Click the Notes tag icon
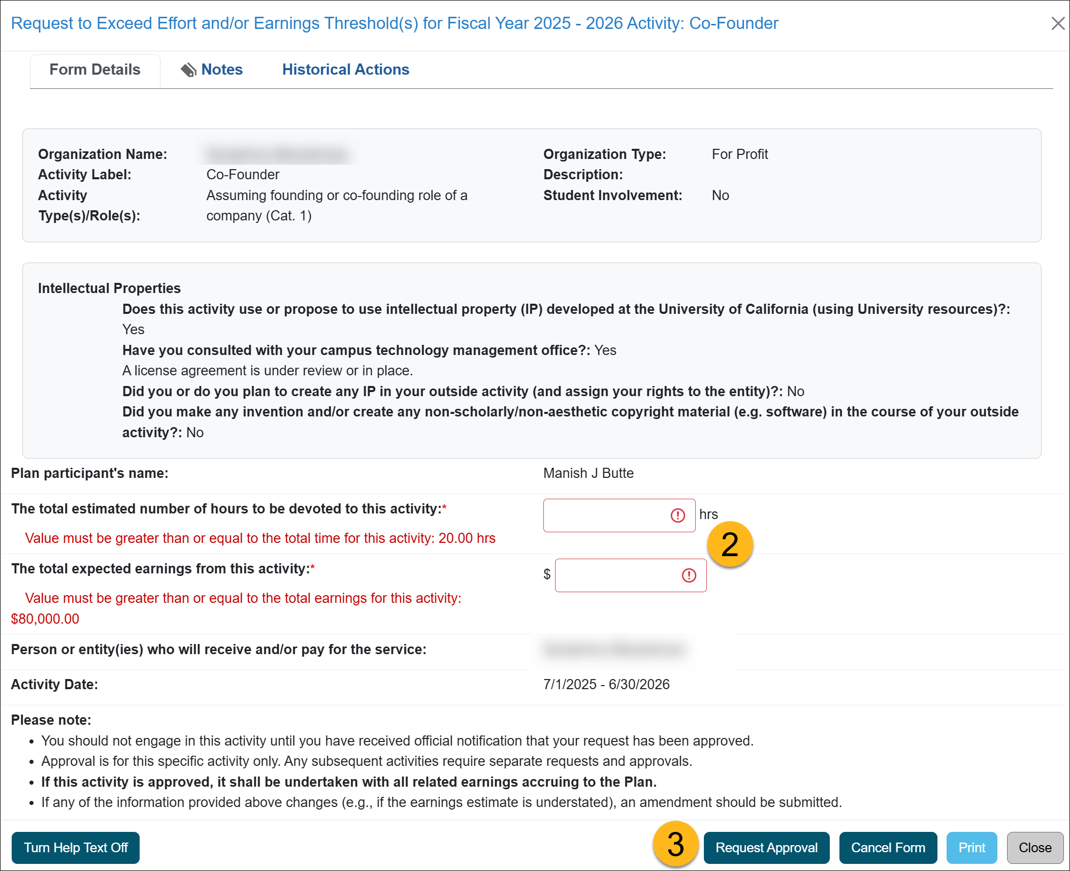 [188, 70]
